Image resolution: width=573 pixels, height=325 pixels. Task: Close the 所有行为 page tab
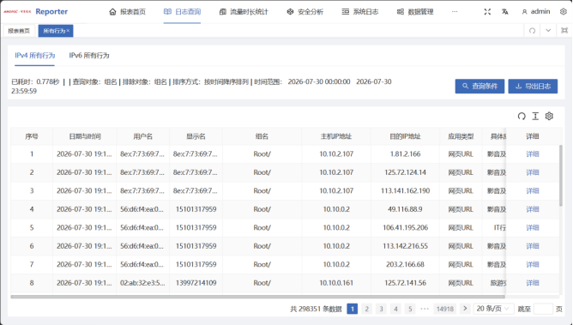(x=69, y=31)
